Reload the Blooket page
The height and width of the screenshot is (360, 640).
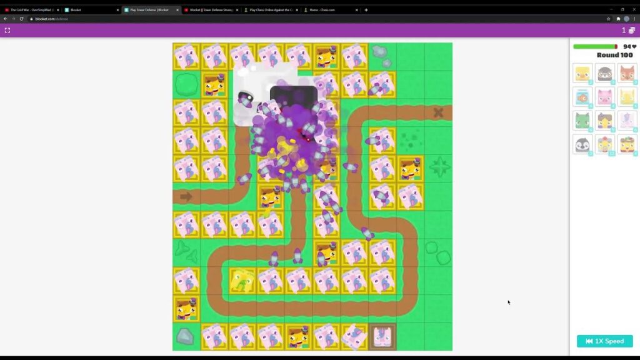[22, 19]
